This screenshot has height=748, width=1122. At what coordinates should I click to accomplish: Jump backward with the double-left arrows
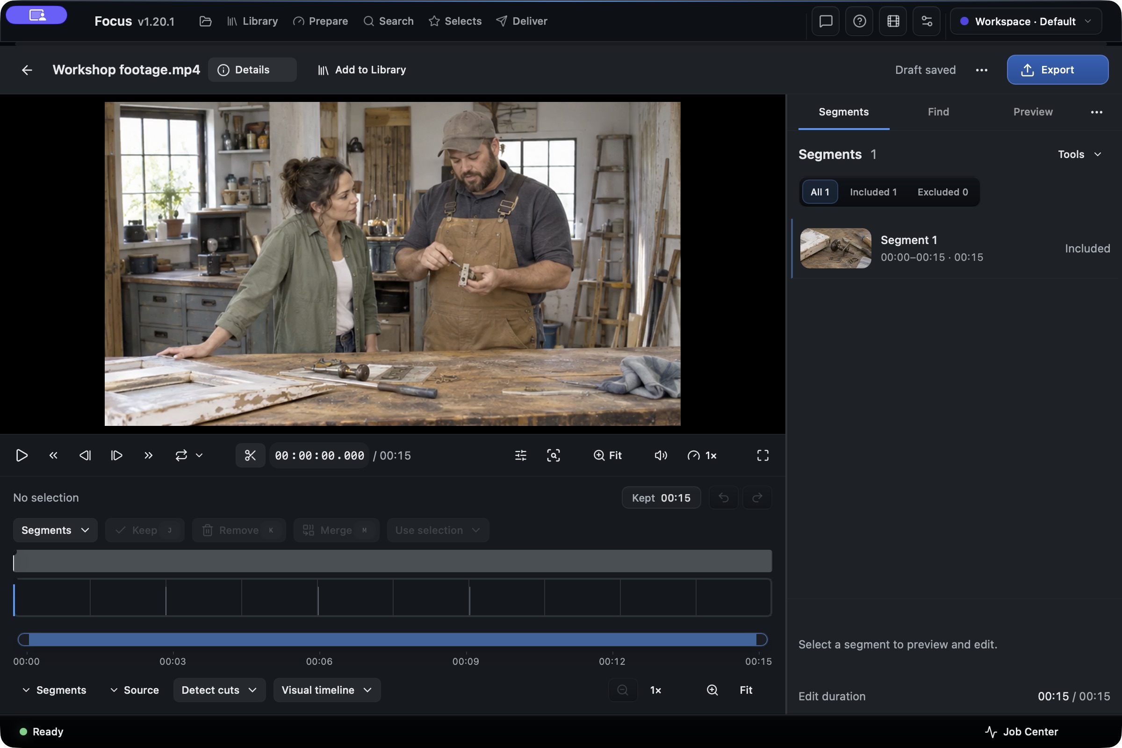pyautogui.click(x=53, y=455)
